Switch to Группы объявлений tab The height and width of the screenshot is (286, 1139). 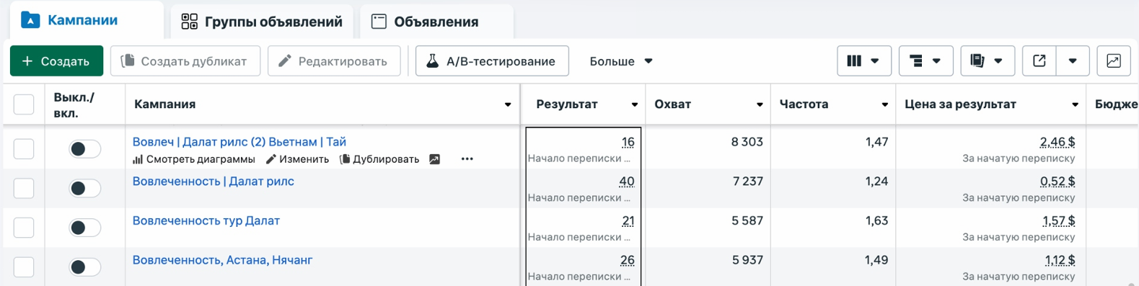tap(261, 22)
